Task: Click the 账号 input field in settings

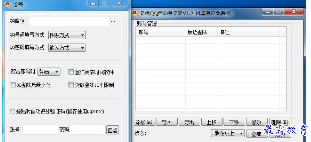Action: [40, 130]
